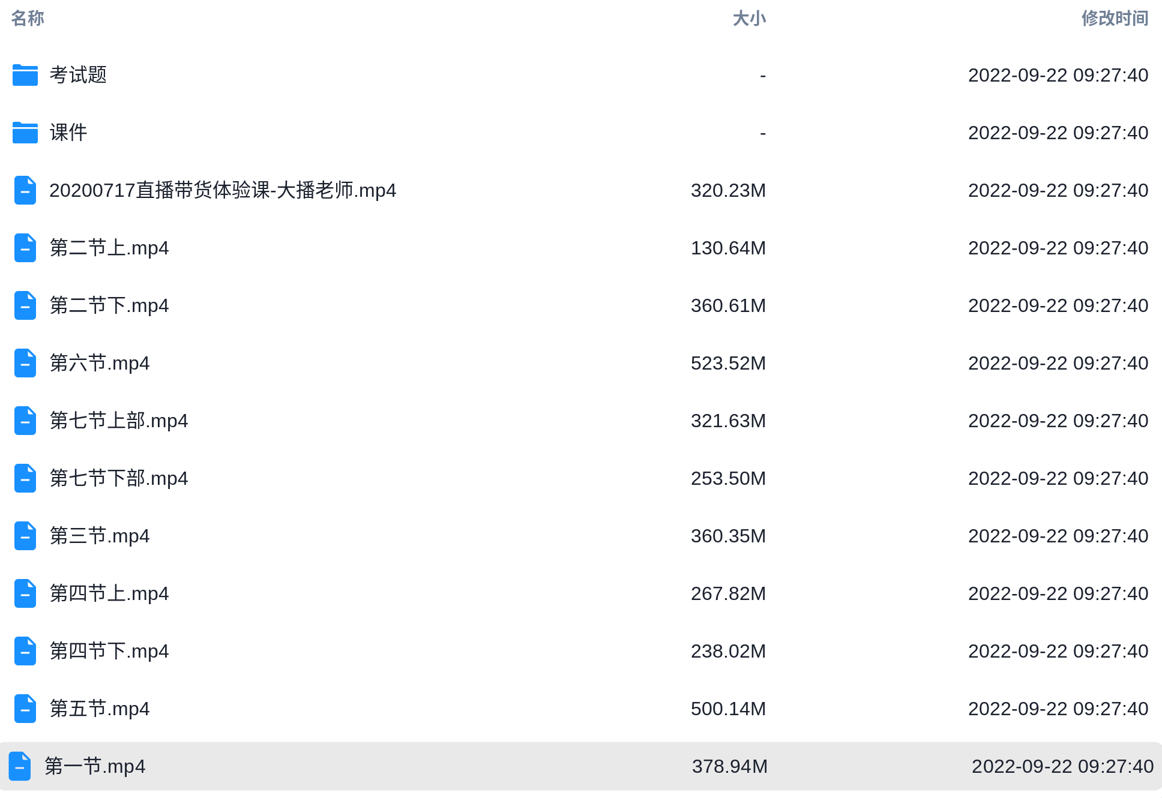Click the 课件 folder icon
1162x798 pixels.
25,133
